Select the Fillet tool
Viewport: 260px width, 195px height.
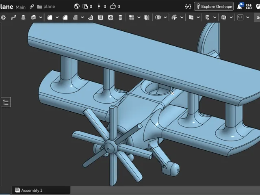pyautogui.click(x=50, y=17)
